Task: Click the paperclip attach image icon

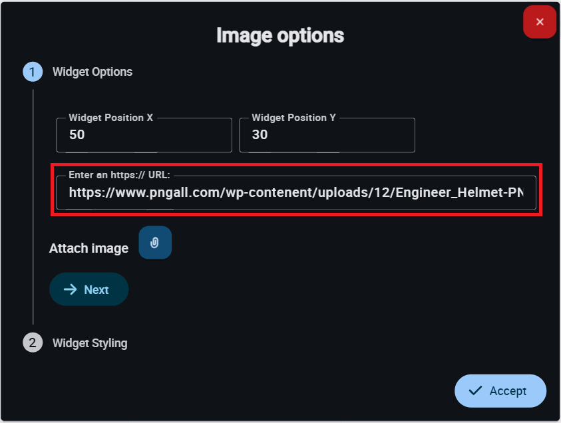Action: click(x=155, y=243)
